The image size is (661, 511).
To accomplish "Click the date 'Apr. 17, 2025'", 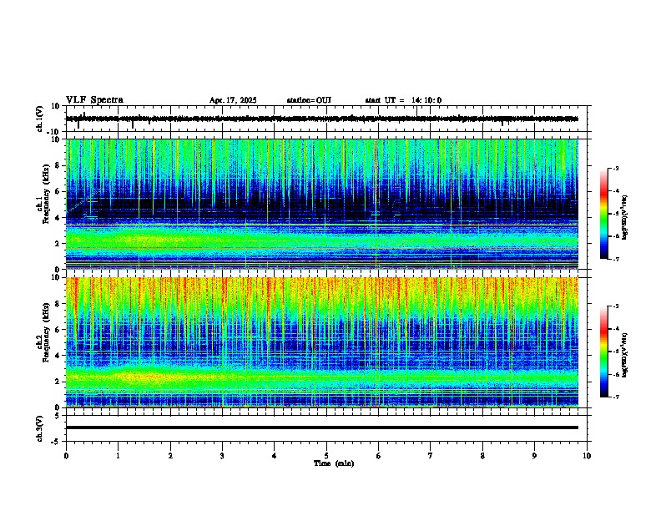I will (x=233, y=100).
